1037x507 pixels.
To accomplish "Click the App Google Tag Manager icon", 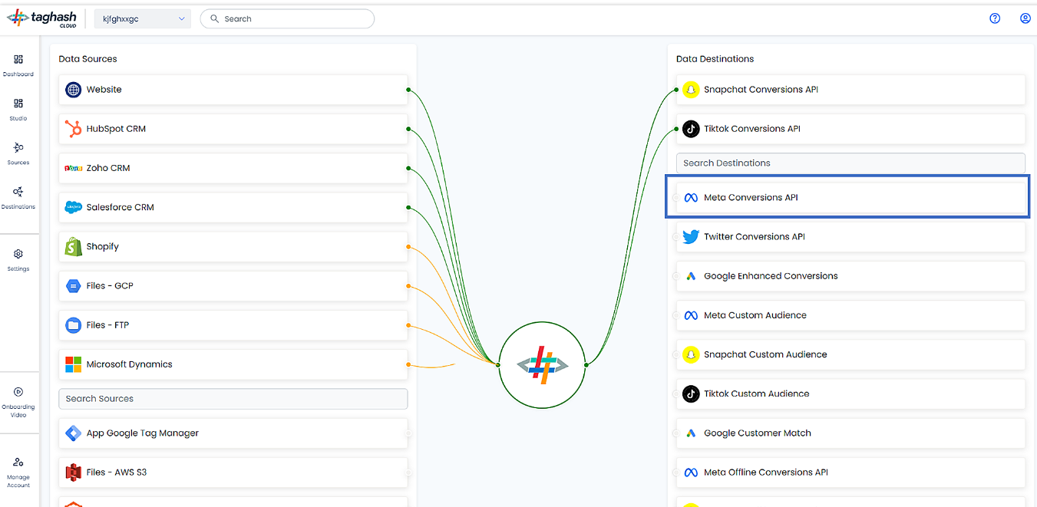I will [x=73, y=433].
